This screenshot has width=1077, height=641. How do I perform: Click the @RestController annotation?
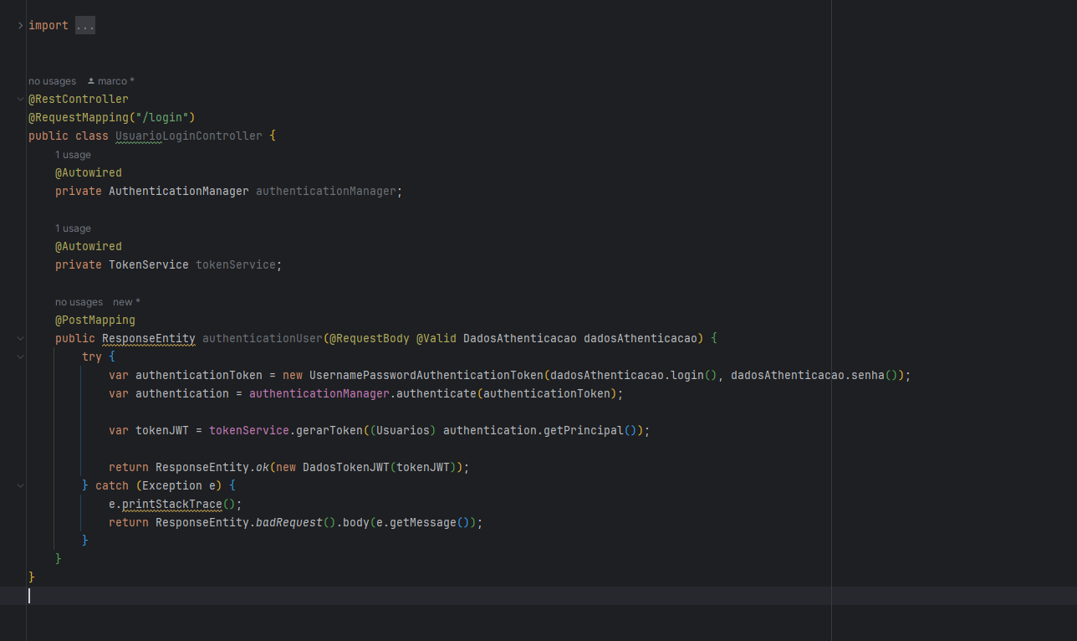pyautogui.click(x=79, y=100)
